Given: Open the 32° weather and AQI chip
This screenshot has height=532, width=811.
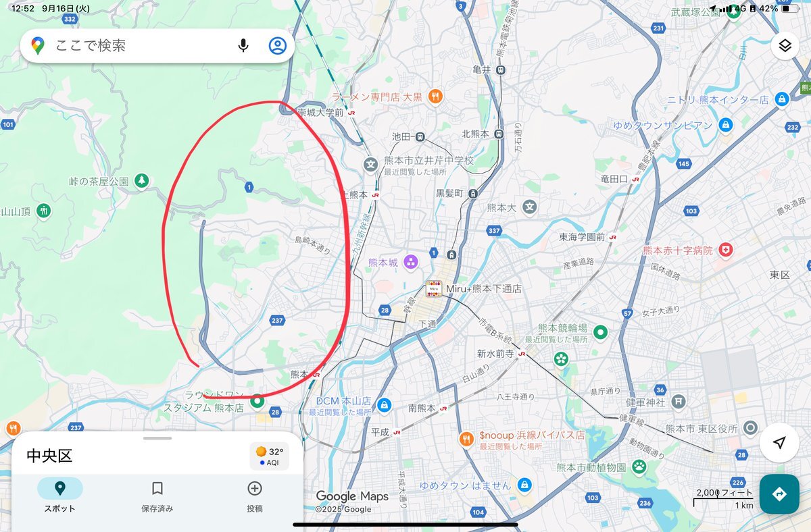Looking at the screenshot, I should click(x=269, y=456).
